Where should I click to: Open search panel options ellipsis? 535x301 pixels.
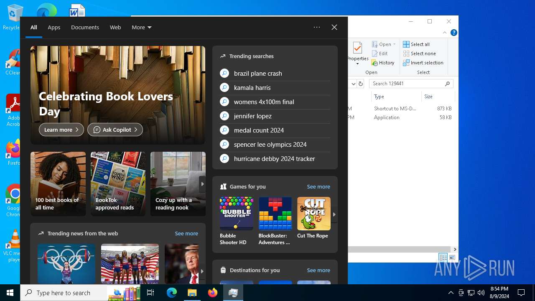(317, 27)
